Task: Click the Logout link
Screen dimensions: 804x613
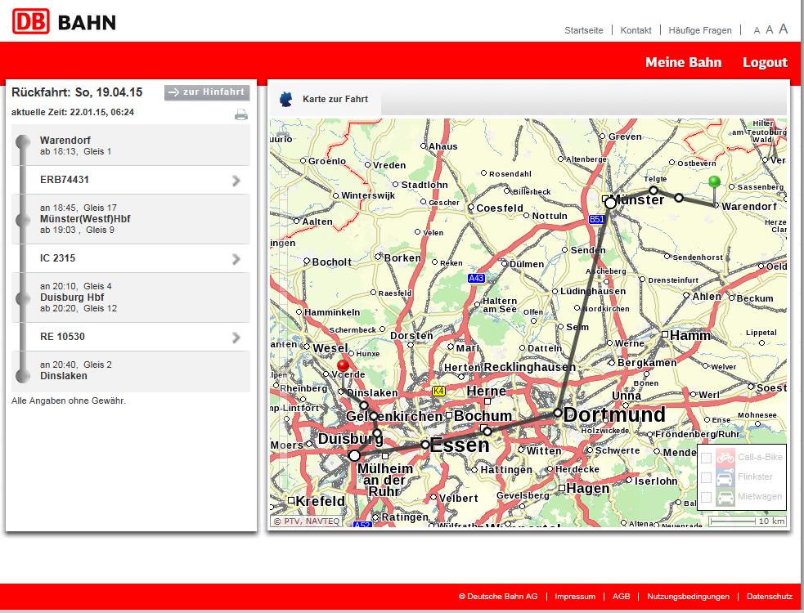Action: point(765,62)
